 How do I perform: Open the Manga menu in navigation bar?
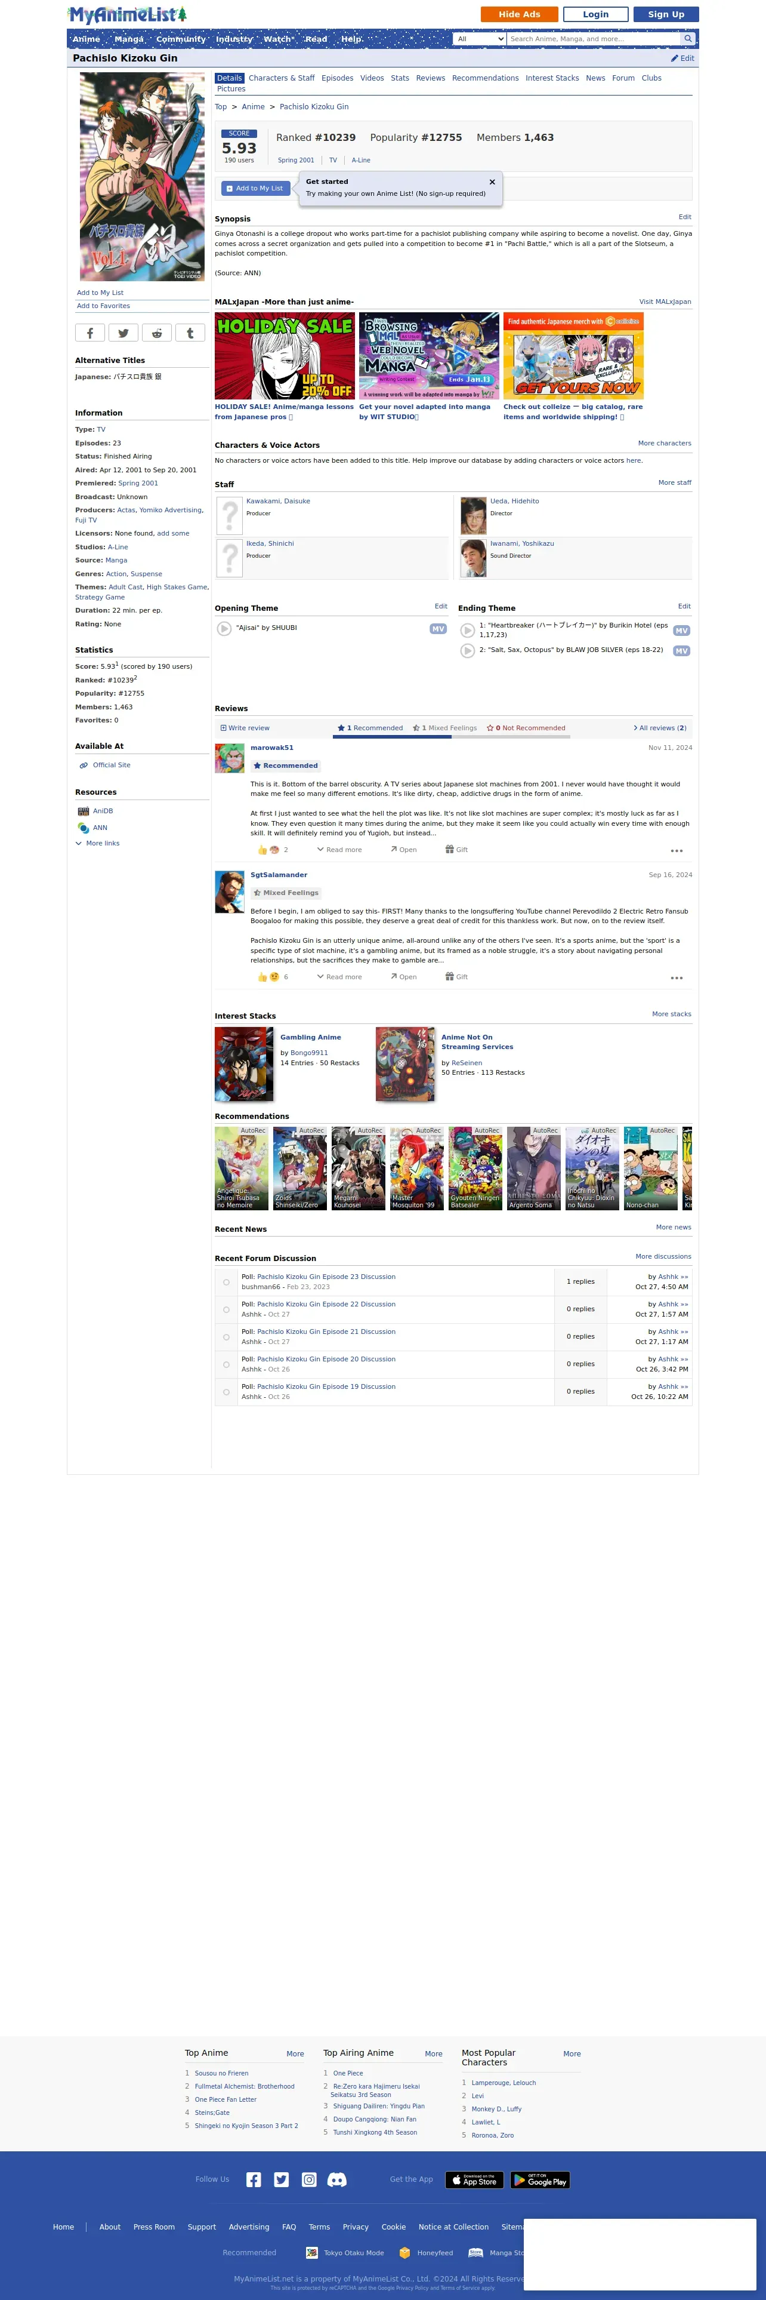tap(129, 39)
